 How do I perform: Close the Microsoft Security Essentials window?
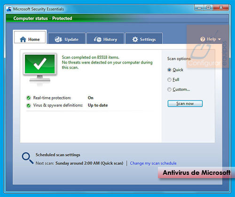tap(221, 8)
